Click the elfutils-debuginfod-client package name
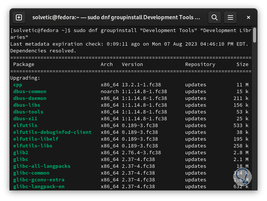Viewport: 267px width, 201px height. click(x=52, y=132)
